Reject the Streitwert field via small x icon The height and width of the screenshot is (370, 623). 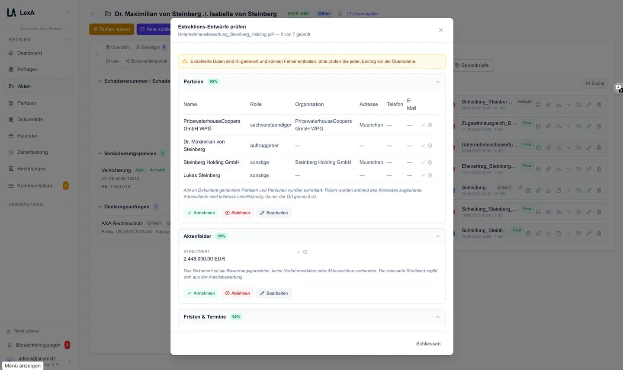coord(305,252)
